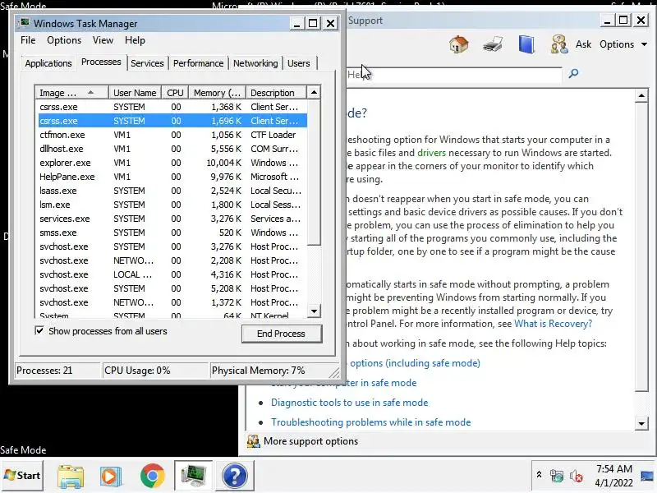Click the Start button
The width and height of the screenshot is (657, 493).
[22, 476]
